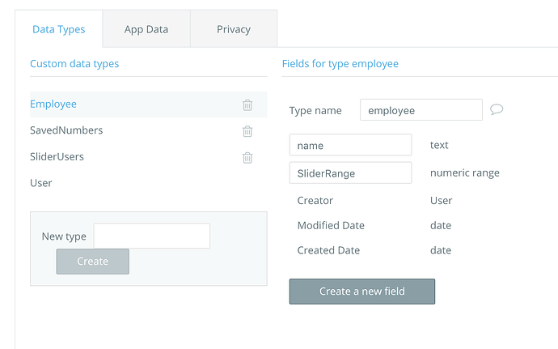Open the comment bubble beside Type name
Viewport: 558px width, 349px height.
pyautogui.click(x=497, y=109)
